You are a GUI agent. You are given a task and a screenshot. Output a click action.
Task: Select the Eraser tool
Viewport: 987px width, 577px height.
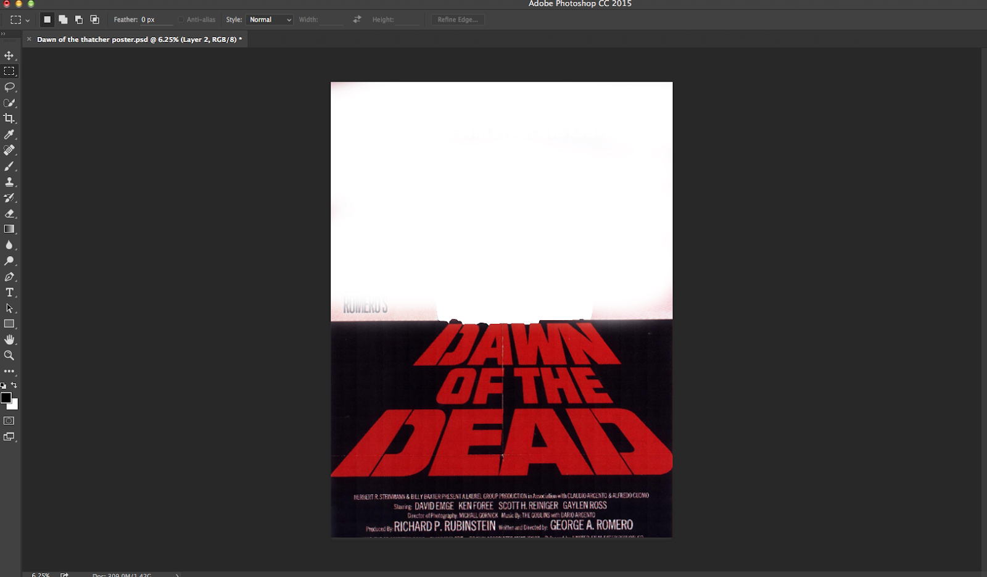[x=9, y=214]
